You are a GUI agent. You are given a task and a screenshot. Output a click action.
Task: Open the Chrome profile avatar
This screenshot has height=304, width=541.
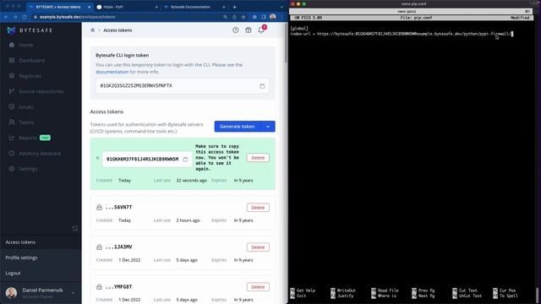273,17
